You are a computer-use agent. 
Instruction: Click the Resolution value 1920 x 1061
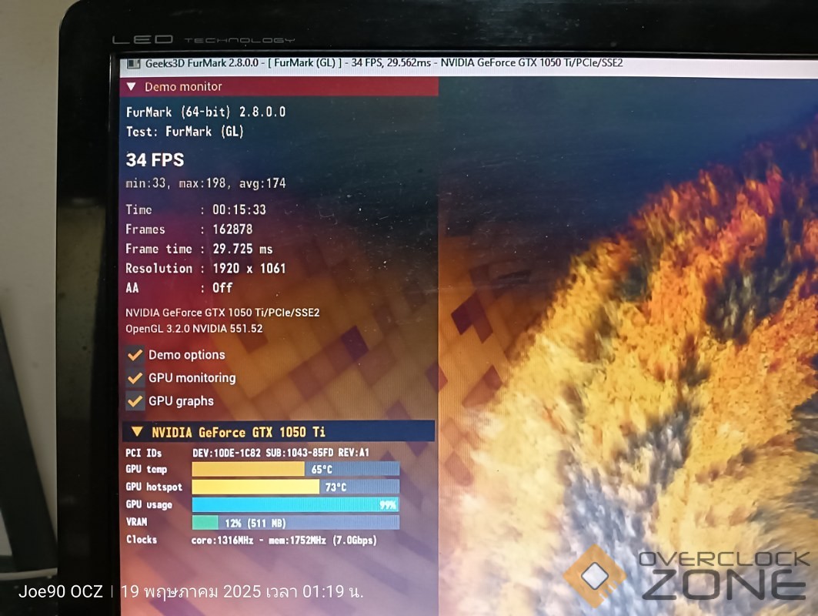(249, 268)
